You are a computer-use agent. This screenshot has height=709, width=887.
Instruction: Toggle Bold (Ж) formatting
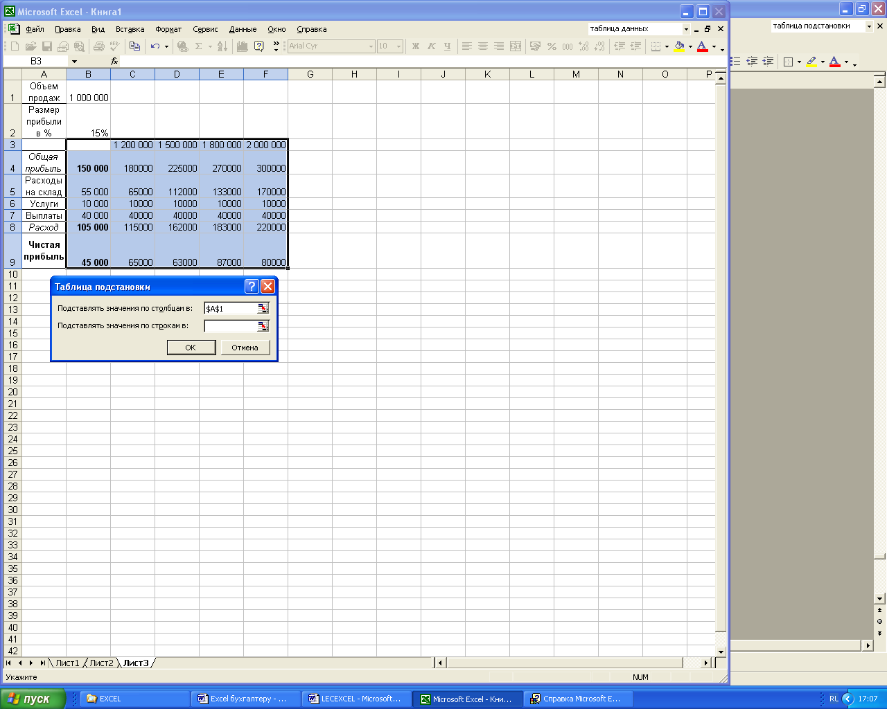point(416,46)
